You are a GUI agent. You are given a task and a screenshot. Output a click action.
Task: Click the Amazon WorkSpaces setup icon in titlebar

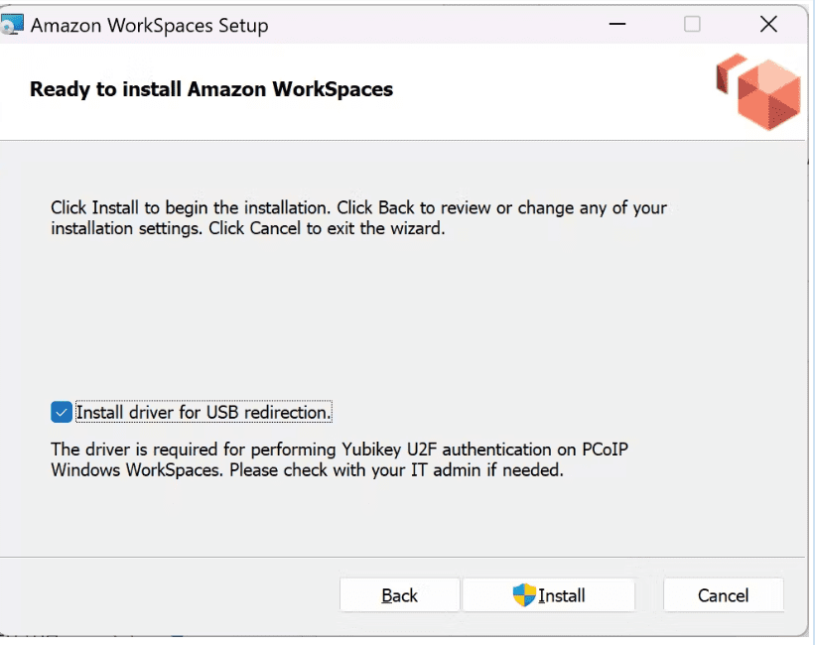pyautogui.click(x=16, y=24)
